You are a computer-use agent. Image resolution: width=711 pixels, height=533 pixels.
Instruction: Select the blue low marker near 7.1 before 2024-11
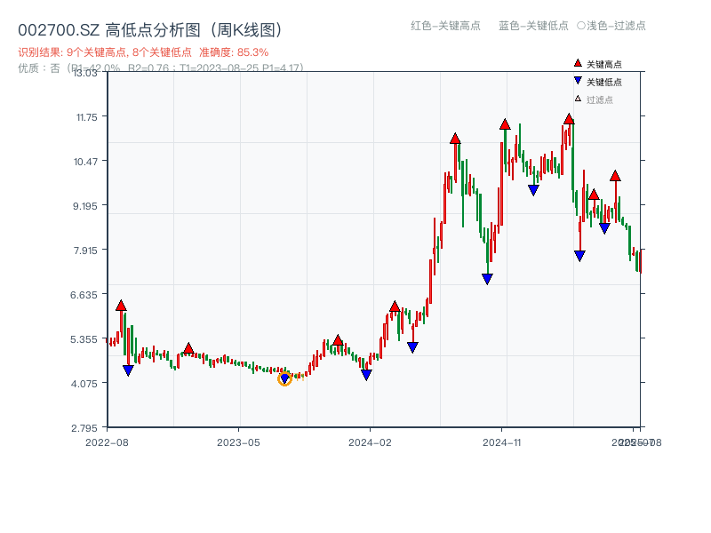(487, 279)
